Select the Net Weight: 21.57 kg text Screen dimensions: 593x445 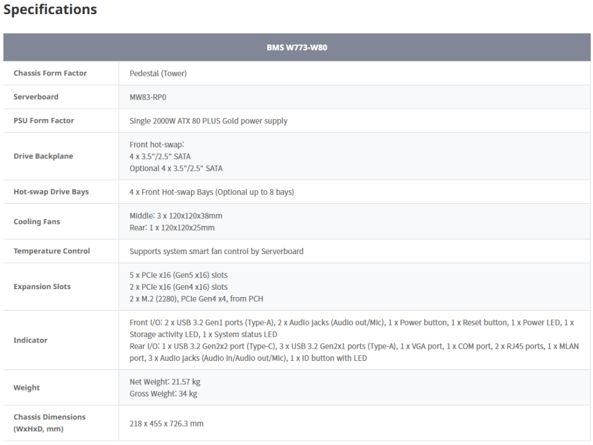tap(165, 382)
